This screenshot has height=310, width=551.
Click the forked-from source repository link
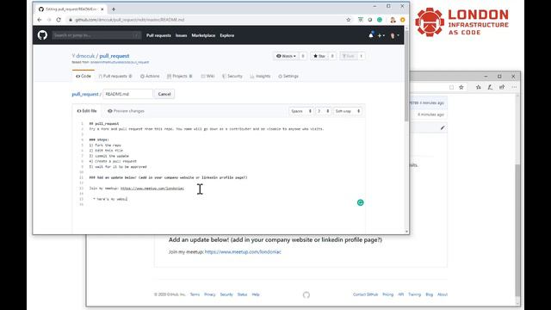click(x=120, y=62)
